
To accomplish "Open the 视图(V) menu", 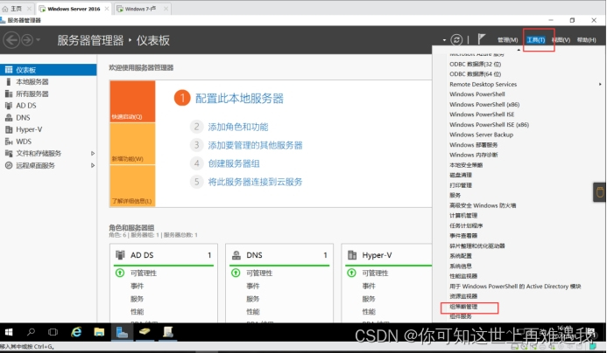I will click(x=561, y=40).
